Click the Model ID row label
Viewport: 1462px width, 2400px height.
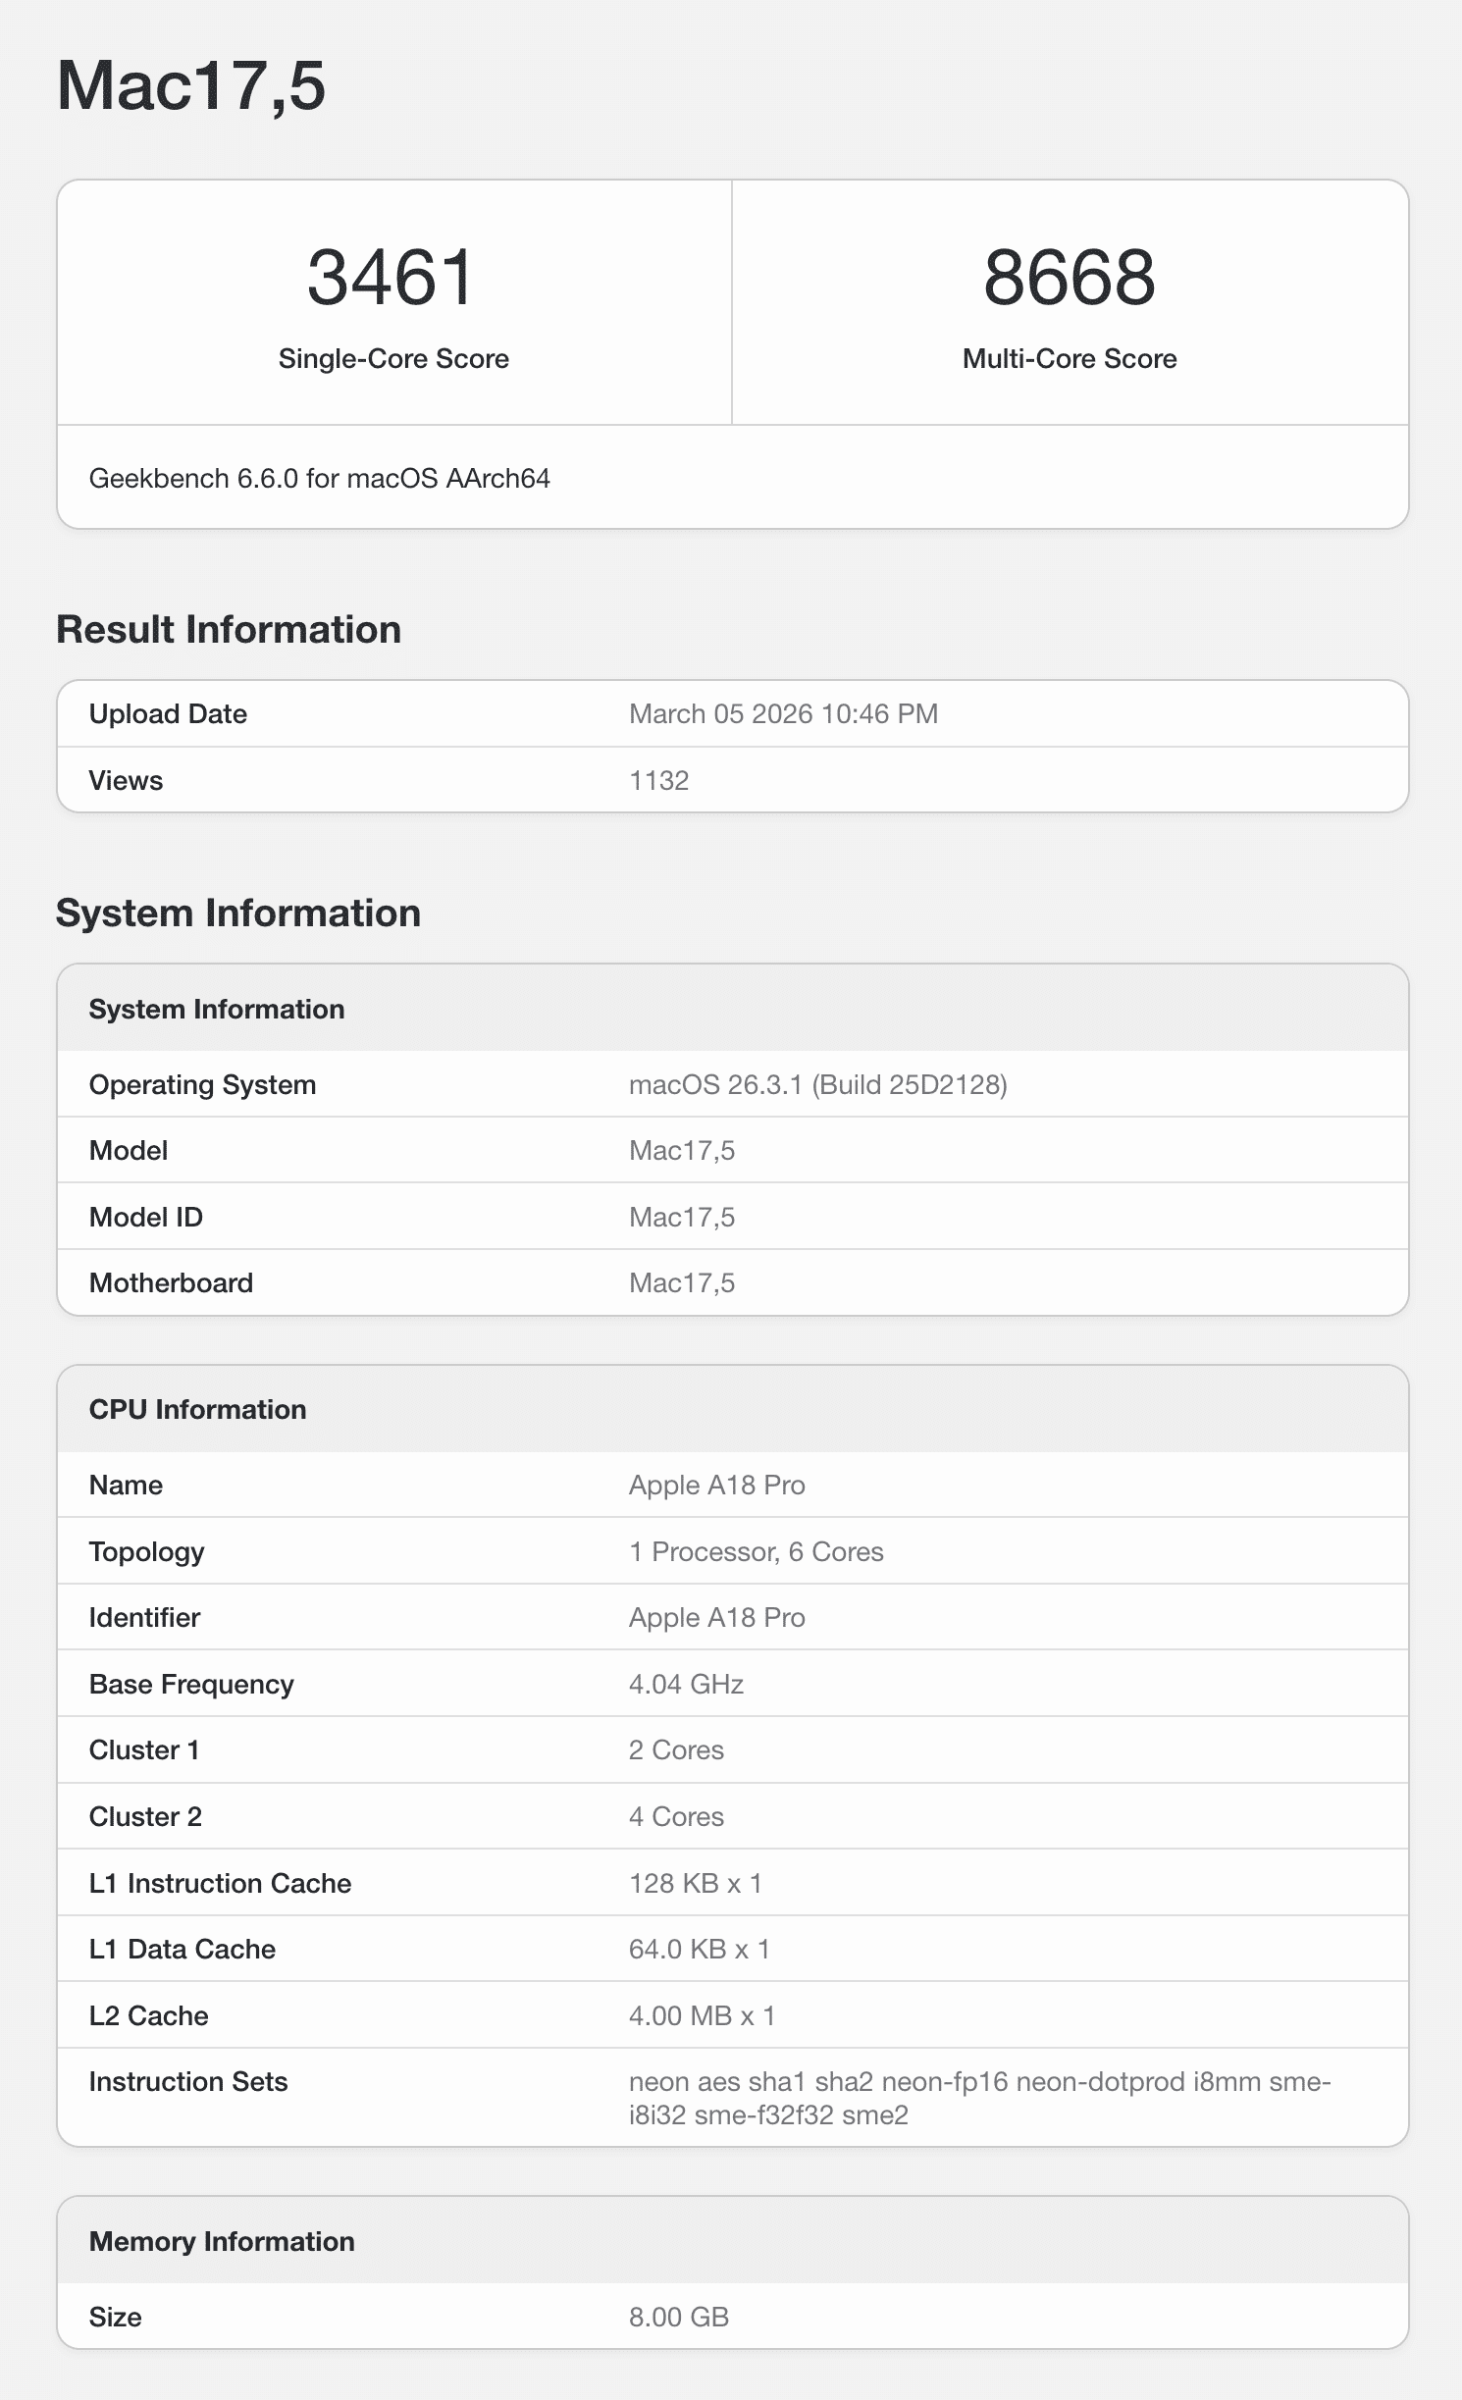[x=146, y=1218]
